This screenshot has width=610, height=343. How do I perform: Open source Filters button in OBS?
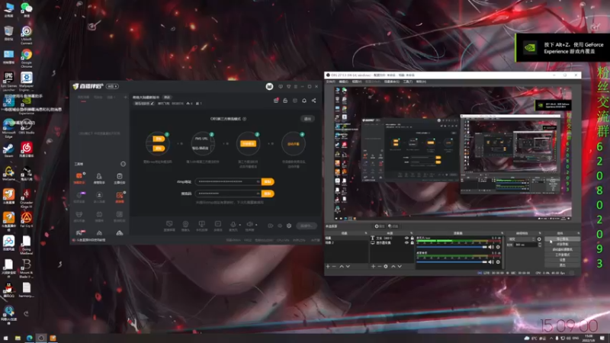coord(393,226)
